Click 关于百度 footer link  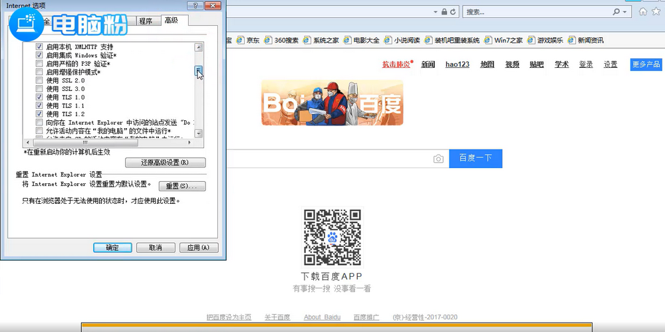coord(277,317)
